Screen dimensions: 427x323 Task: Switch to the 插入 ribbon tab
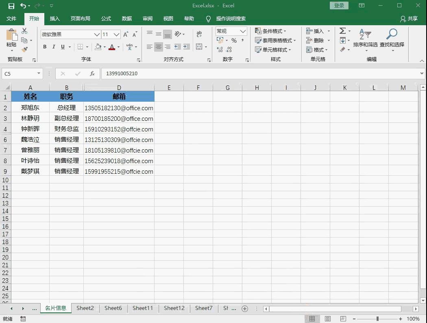tap(55, 18)
